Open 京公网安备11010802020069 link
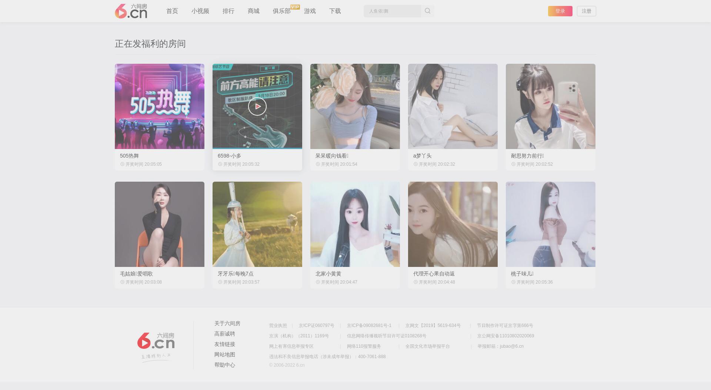Viewport: 711px width, 390px height. pos(506,336)
